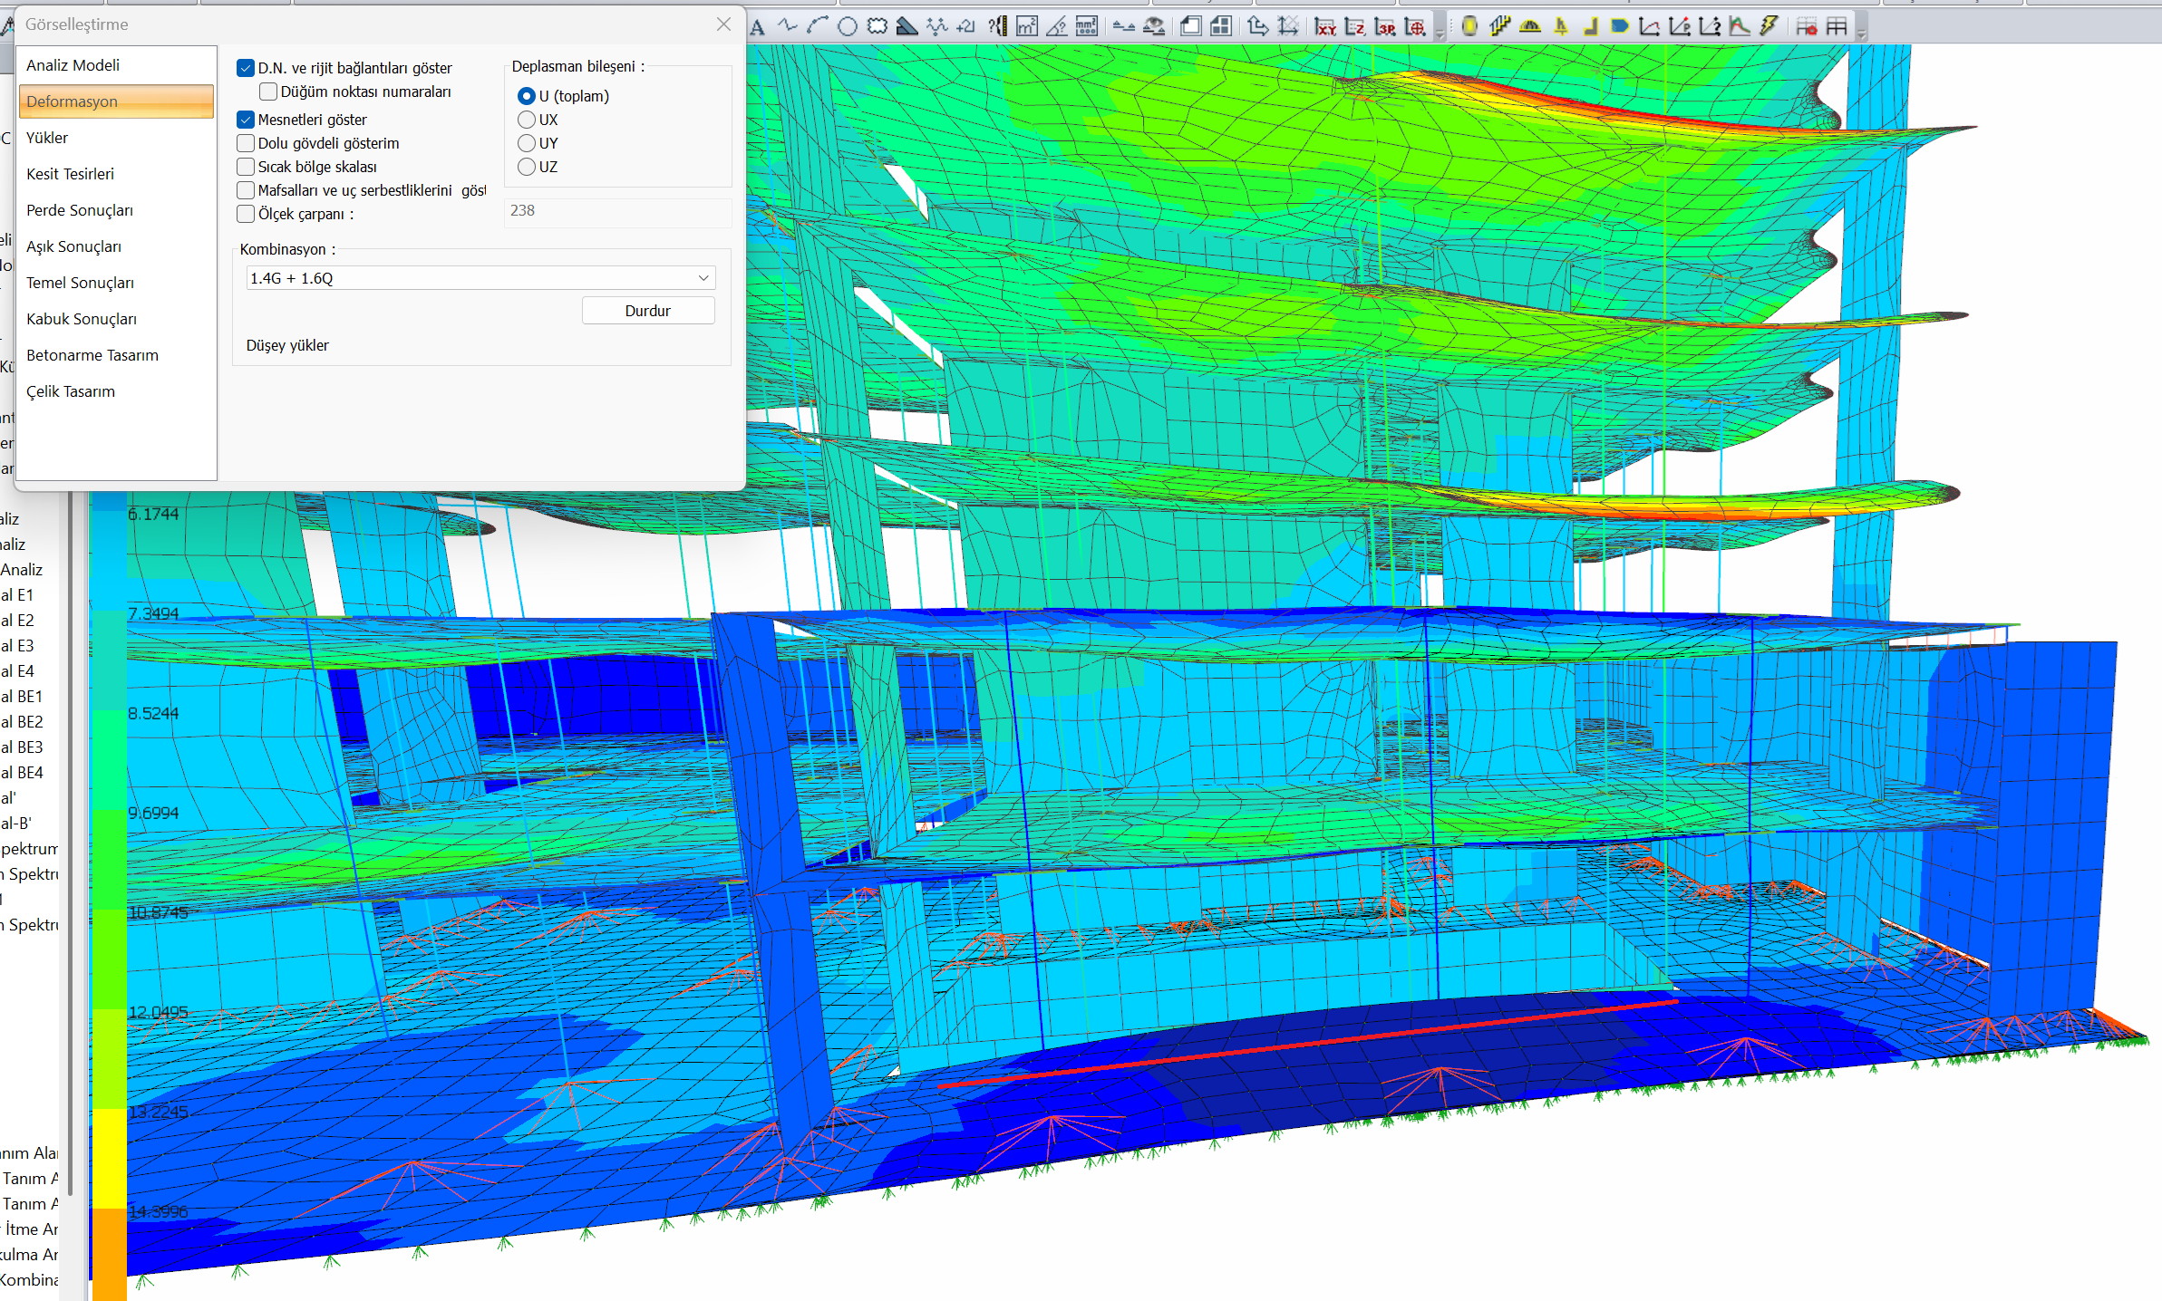This screenshot has height=1301, width=2162.
Task: Click the yellow band in color legend
Action: 109,1158
